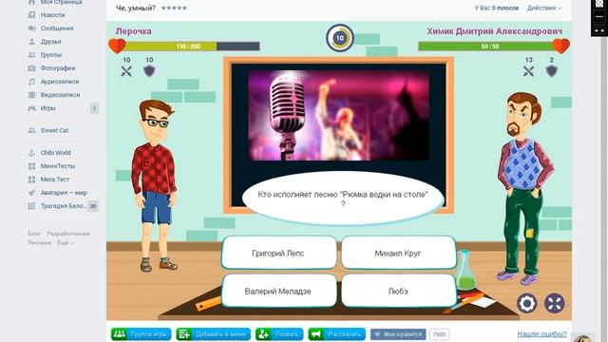The width and height of the screenshot is (608, 342).
Task: Open МиниТесты in the sidebar
Action: pyautogui.click(x=58, y=166)
